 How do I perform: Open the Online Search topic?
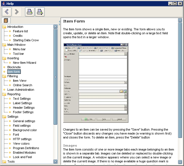[22, 85]
